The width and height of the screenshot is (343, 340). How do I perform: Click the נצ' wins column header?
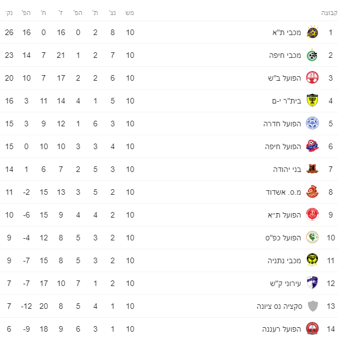112,12
